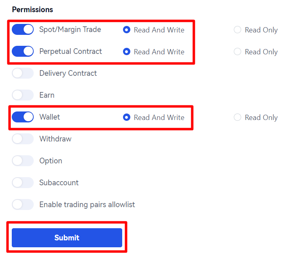
Task: Click the 'Subaccount' label text
Action: [59, 183]
